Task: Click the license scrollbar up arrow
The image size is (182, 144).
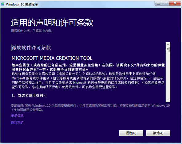Action: click(168, 44)
